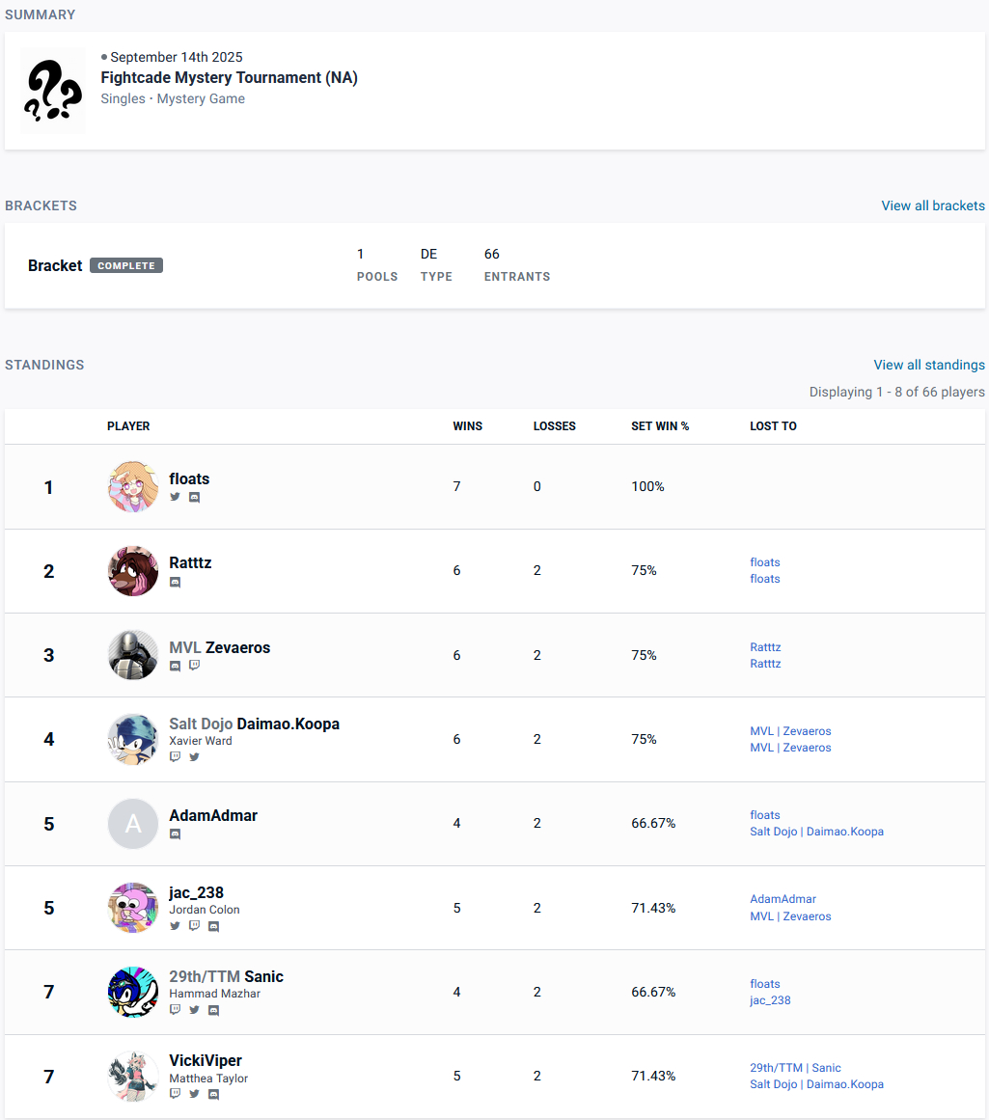Click Ratttz's Discord icon
The width and height of the screenshot is (989, 1120).
coord(175,583)
